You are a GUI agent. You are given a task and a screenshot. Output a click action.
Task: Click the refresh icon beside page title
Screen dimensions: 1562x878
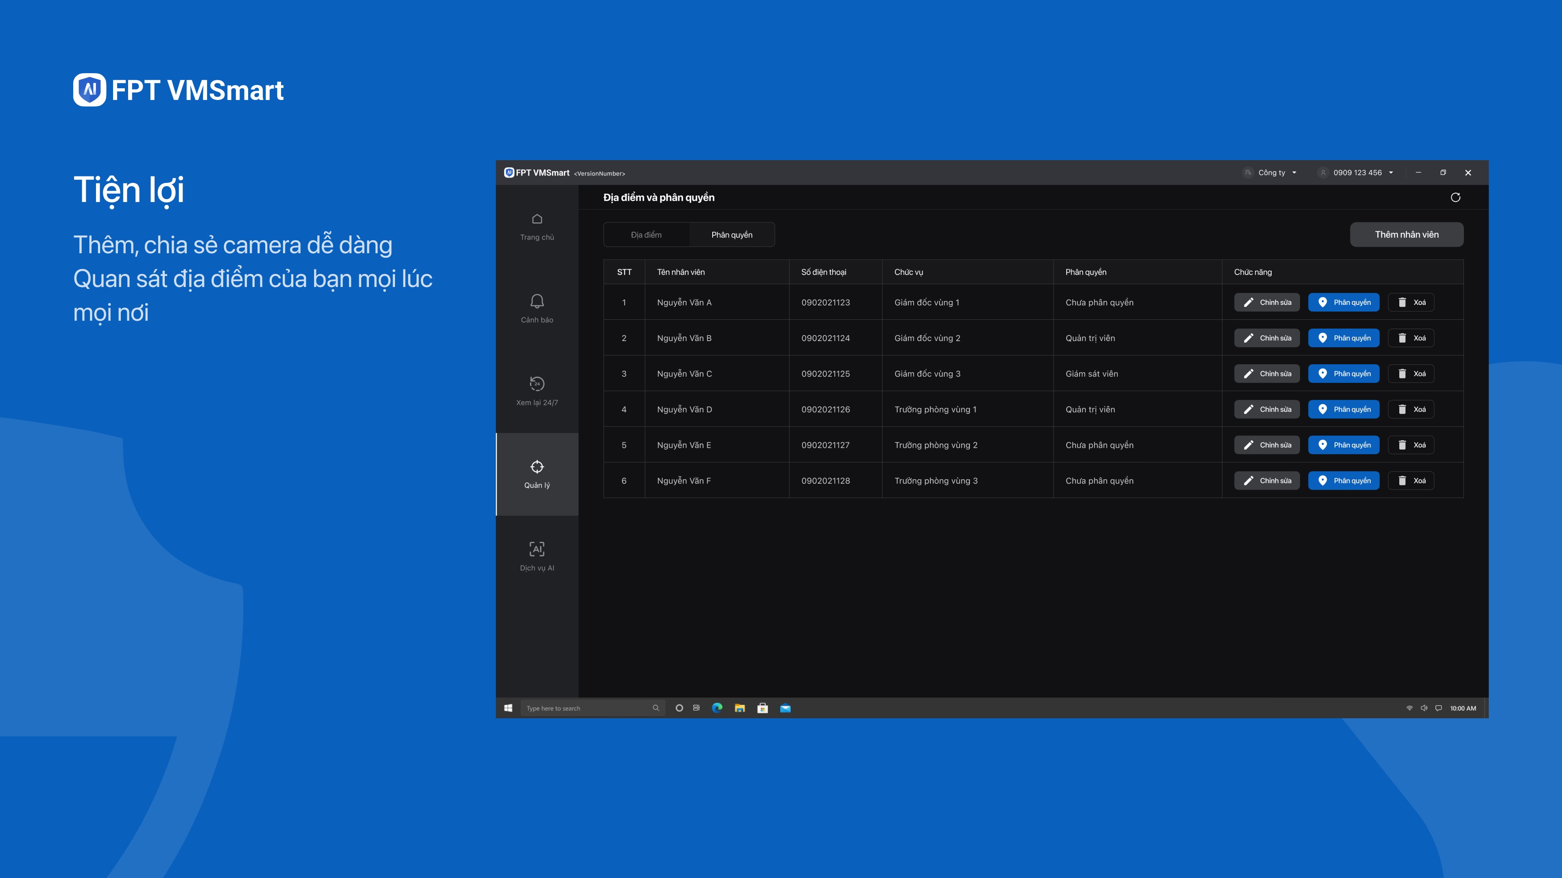[x=1455, y=198]
